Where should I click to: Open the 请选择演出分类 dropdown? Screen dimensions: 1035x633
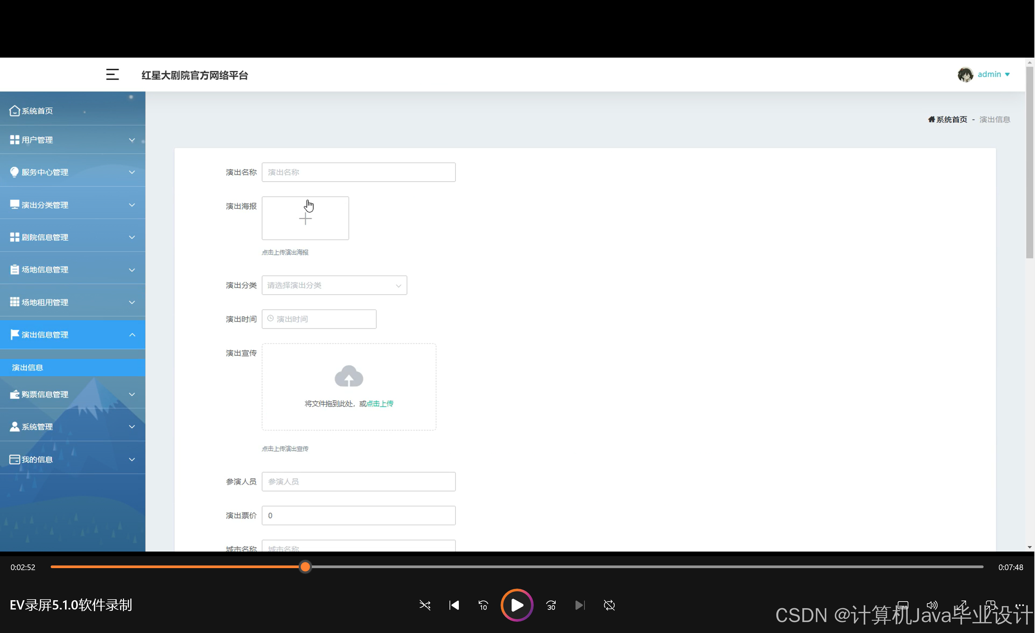[x=334, y=285]
